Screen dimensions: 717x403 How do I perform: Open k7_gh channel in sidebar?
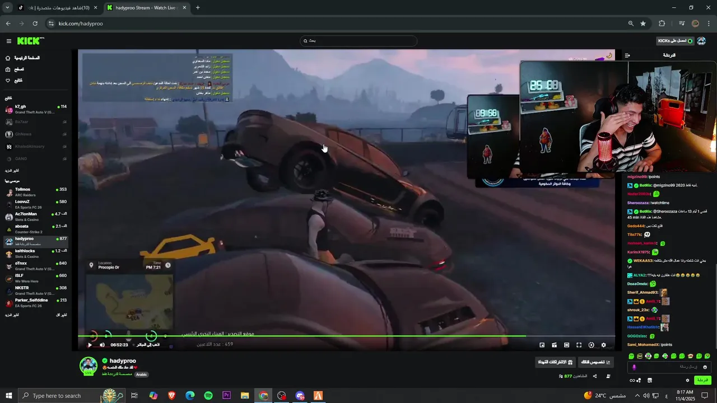click(x=35, y=109)
